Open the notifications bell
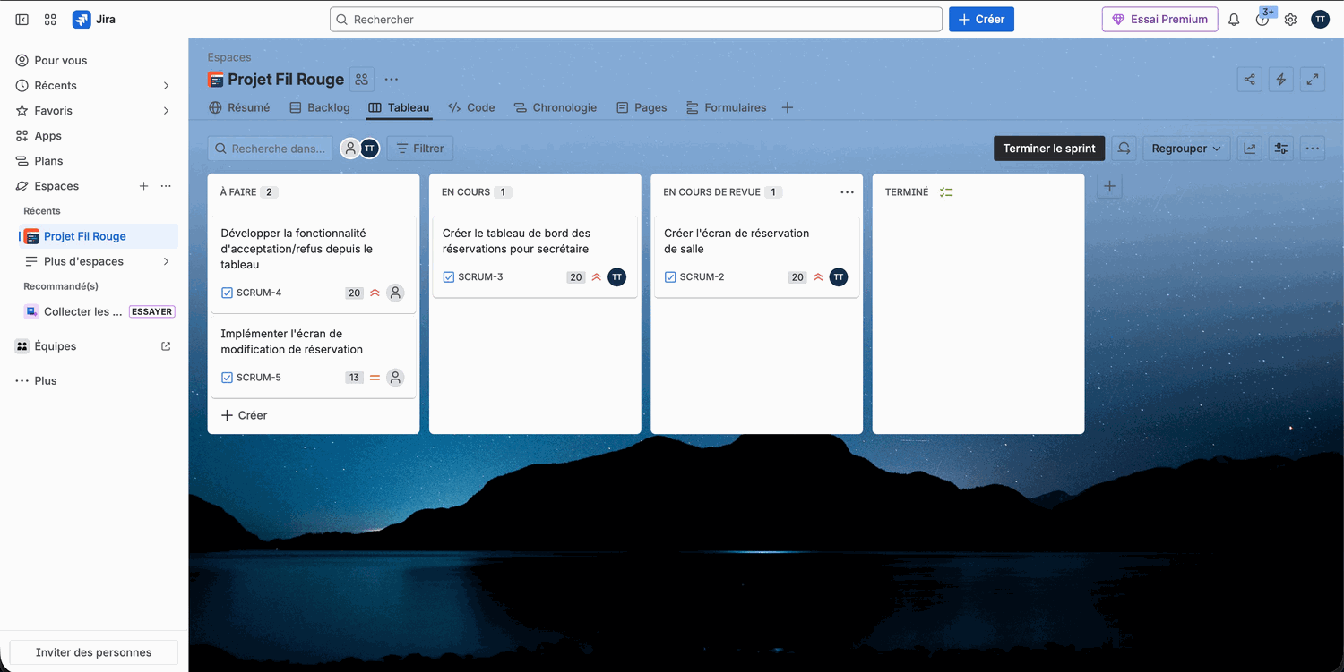1344x672 pixels. 1234,20
